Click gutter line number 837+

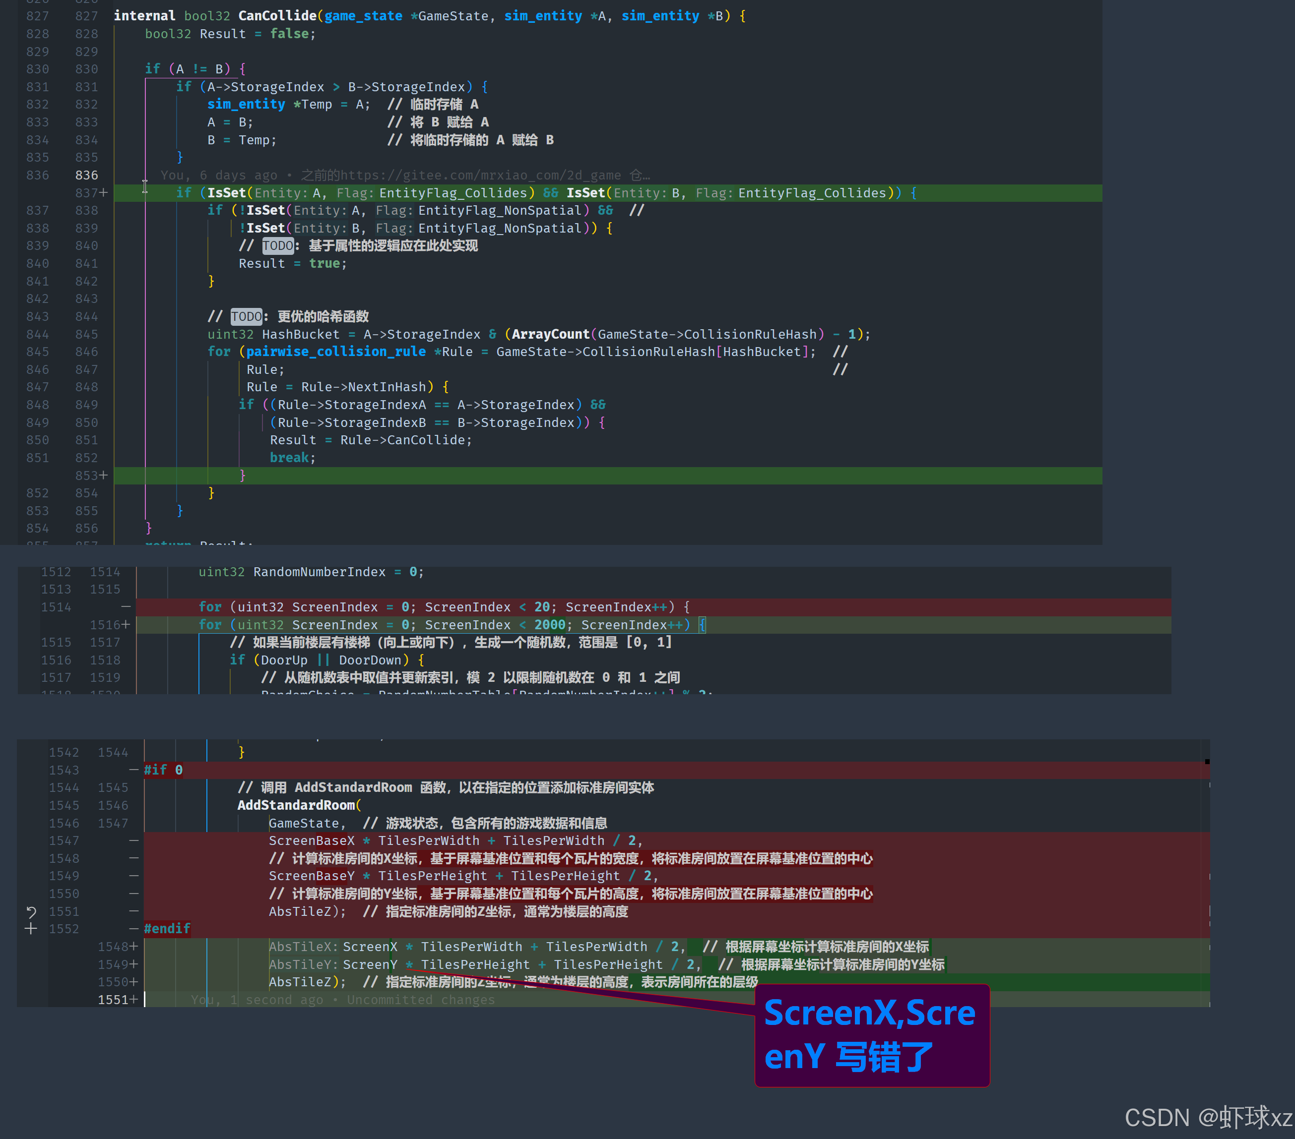point(91,193)
